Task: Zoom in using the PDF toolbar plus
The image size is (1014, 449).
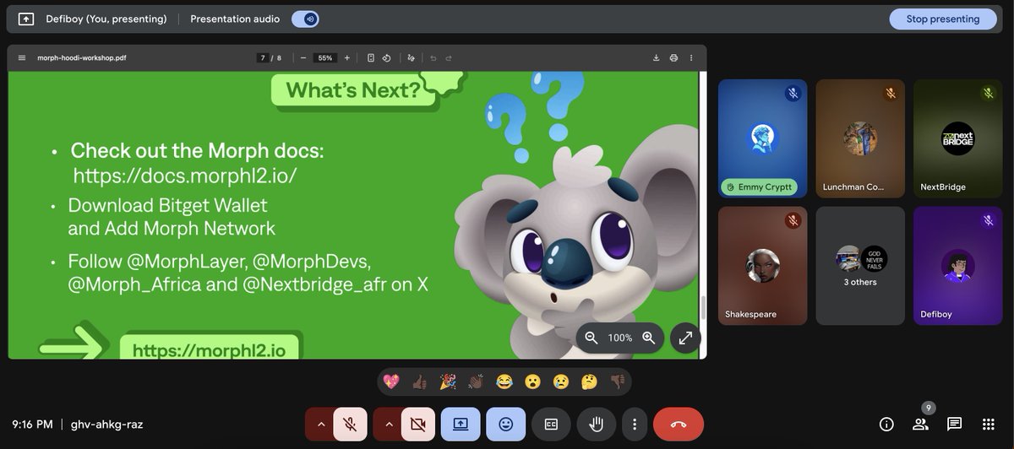Action: [x=346, y=58]
